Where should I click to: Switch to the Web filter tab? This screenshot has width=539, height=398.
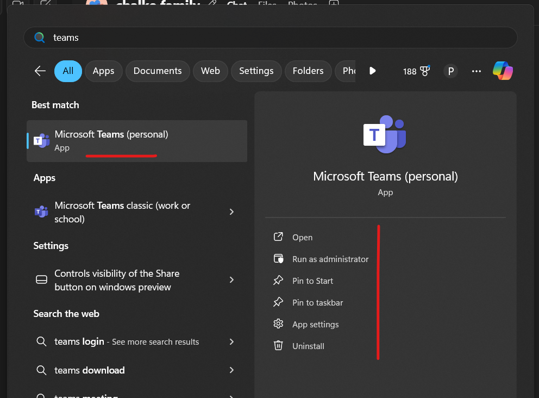pos(210,71)
